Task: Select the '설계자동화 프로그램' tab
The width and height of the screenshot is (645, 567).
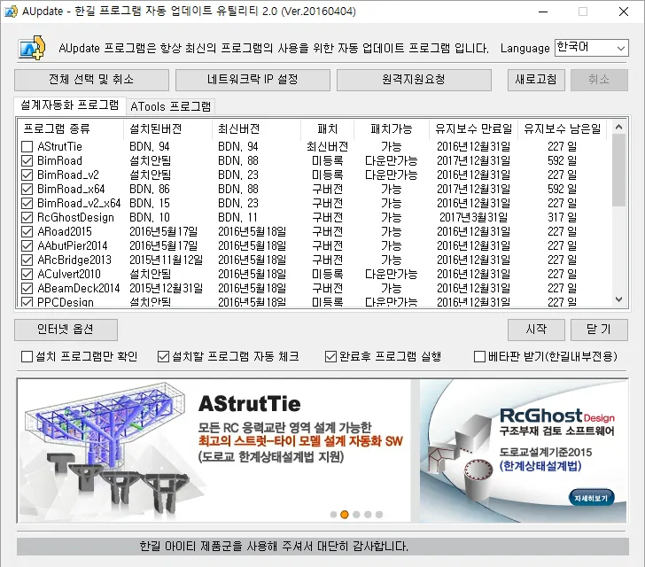Action: pyautogui.click(x=69, y=105)
